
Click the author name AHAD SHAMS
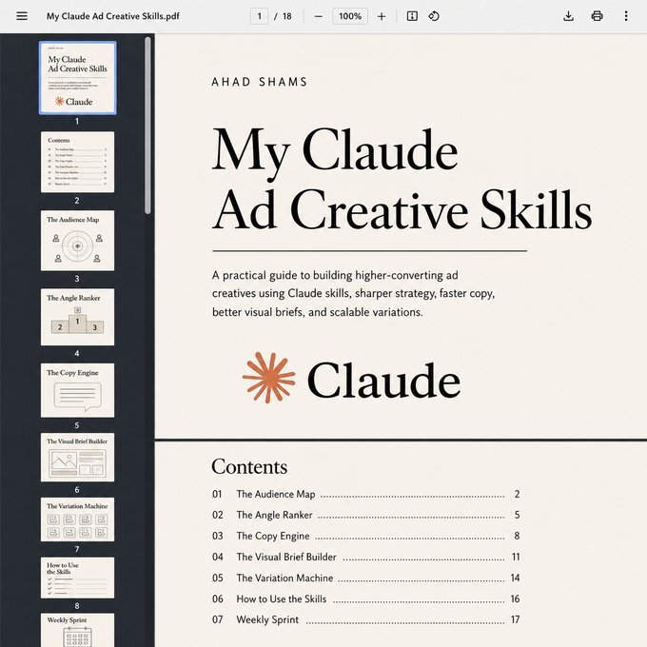[x=259, y=82]
